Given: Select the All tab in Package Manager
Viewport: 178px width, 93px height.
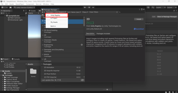Looking at the screenshot, I should click(x=43, y=15).
